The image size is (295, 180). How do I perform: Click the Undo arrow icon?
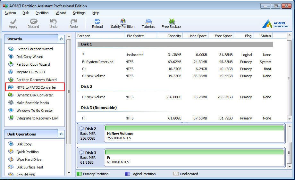54,21
